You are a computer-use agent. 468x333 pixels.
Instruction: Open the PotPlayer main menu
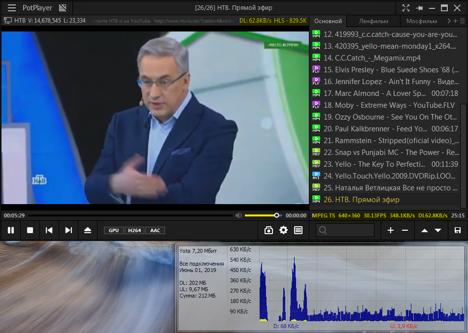[x=12, y=8]
